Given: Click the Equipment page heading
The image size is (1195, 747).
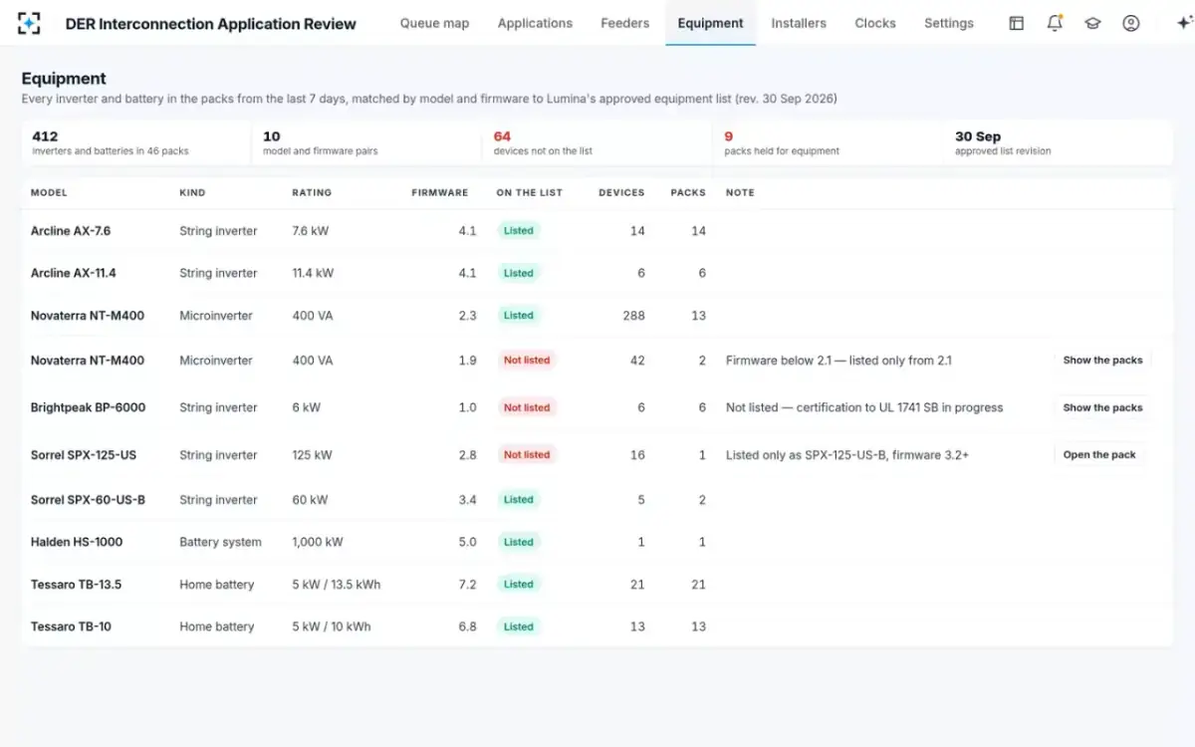Looking at the screenshot, I should pos(64,79).
